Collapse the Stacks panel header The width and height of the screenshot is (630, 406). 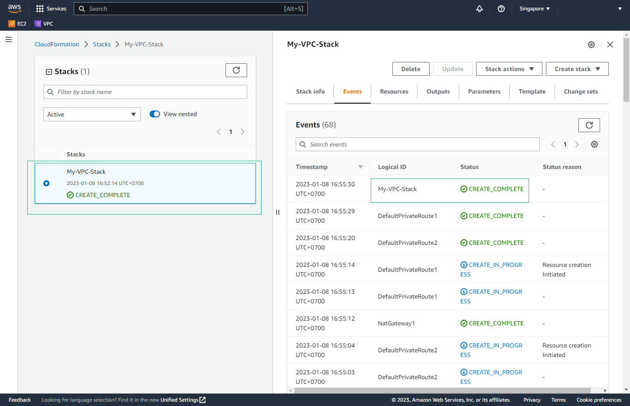[x=49, y=72]
